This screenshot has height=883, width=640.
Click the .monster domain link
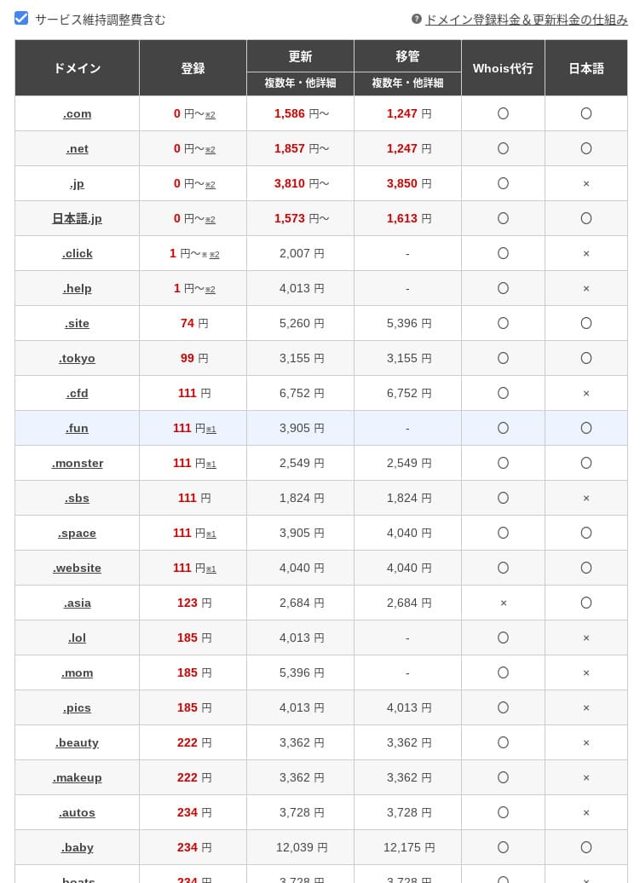point(77,464)
